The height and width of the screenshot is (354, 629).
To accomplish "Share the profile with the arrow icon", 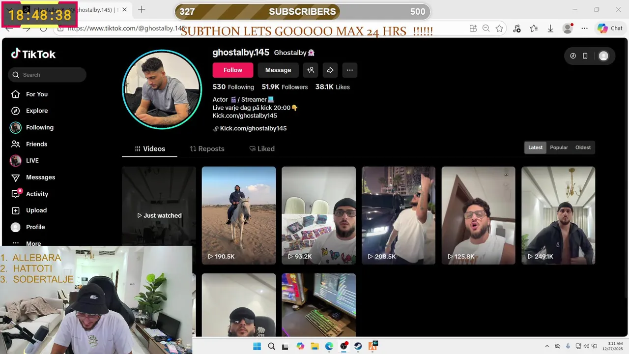I will click(x=330, y=70).
